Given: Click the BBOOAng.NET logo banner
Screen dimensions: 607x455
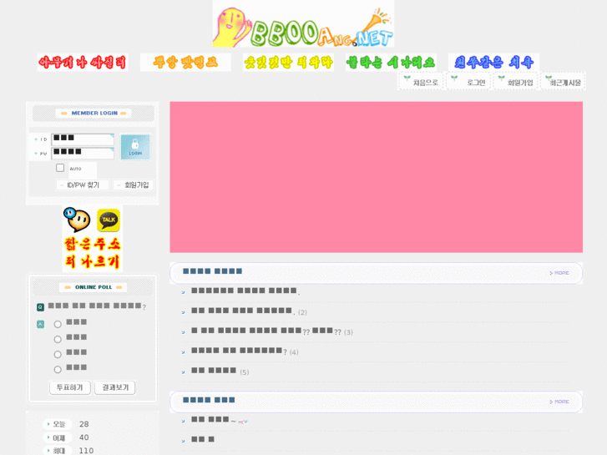Looking at the screenshot, I should pyautogui.click(x=303, y=24).
